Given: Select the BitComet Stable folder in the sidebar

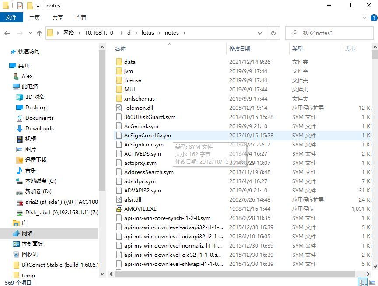Looking at the screenshot, I should (x=56, y=265).
